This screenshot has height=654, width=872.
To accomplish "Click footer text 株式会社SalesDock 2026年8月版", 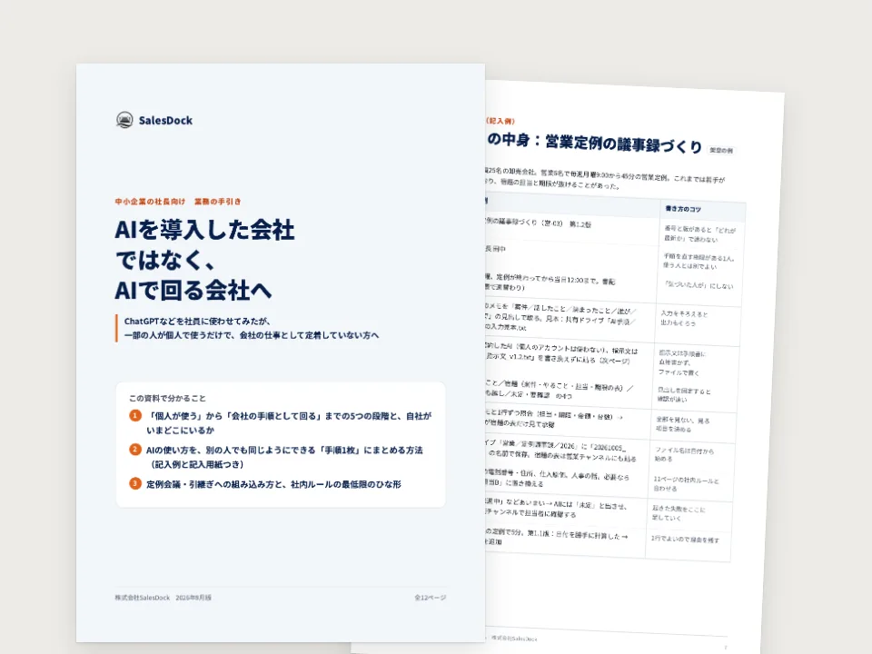I will tap(163, 598).
